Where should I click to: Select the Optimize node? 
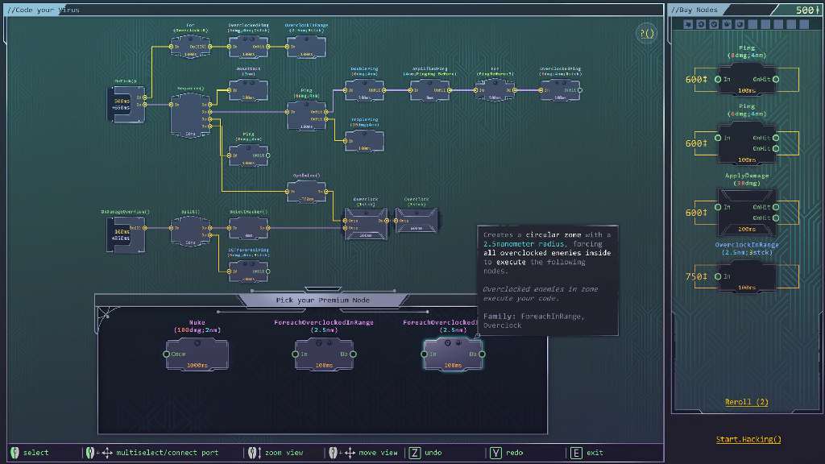click(307, 192)
